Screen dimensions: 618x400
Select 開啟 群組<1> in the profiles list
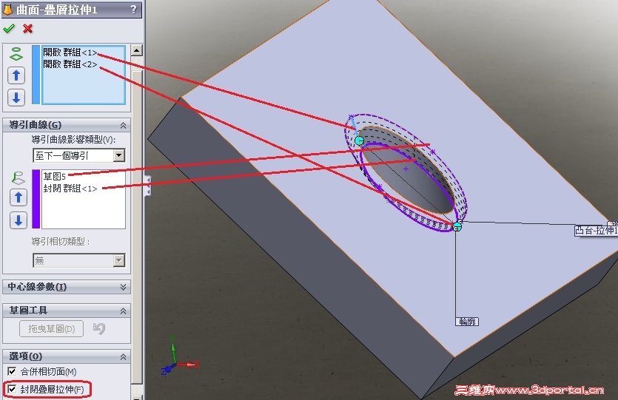[70, 52]
